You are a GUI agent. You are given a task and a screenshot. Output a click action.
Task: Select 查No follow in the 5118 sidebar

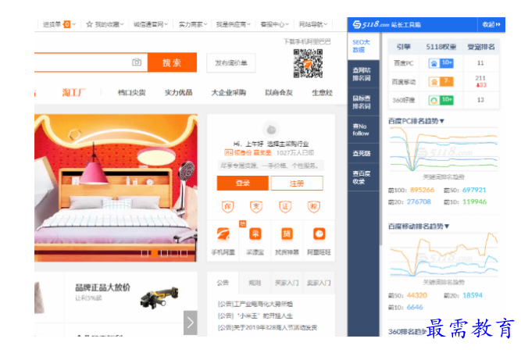point(363,130)
